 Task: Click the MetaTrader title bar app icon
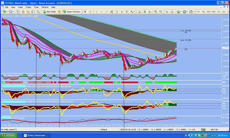(2, 3)
